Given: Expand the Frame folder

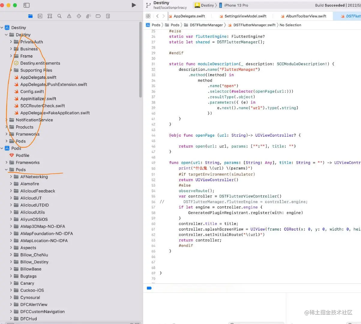Looking at the screenshot, I should (11, 56).
